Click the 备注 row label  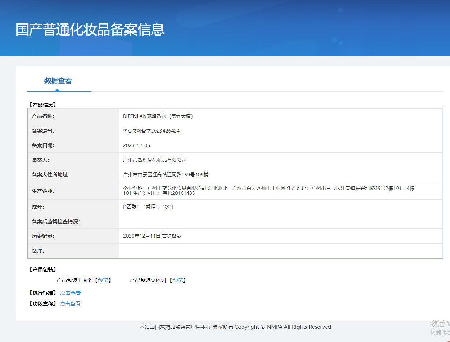click(x=38, y=251)
